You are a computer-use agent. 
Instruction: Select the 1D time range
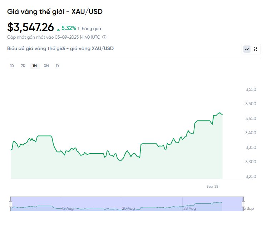12,66
